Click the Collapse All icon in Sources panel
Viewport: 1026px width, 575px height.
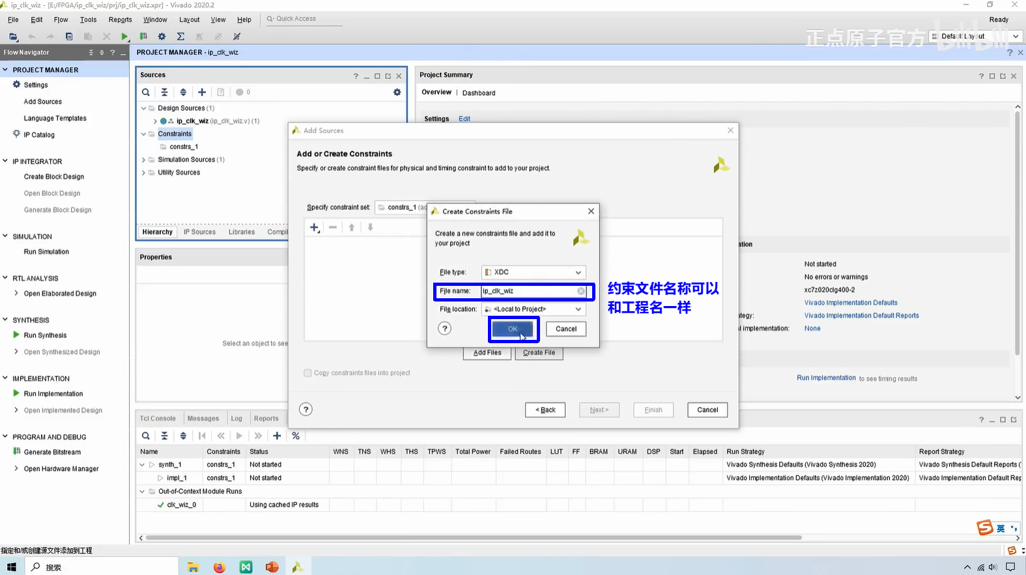click(x=164, y=92)
